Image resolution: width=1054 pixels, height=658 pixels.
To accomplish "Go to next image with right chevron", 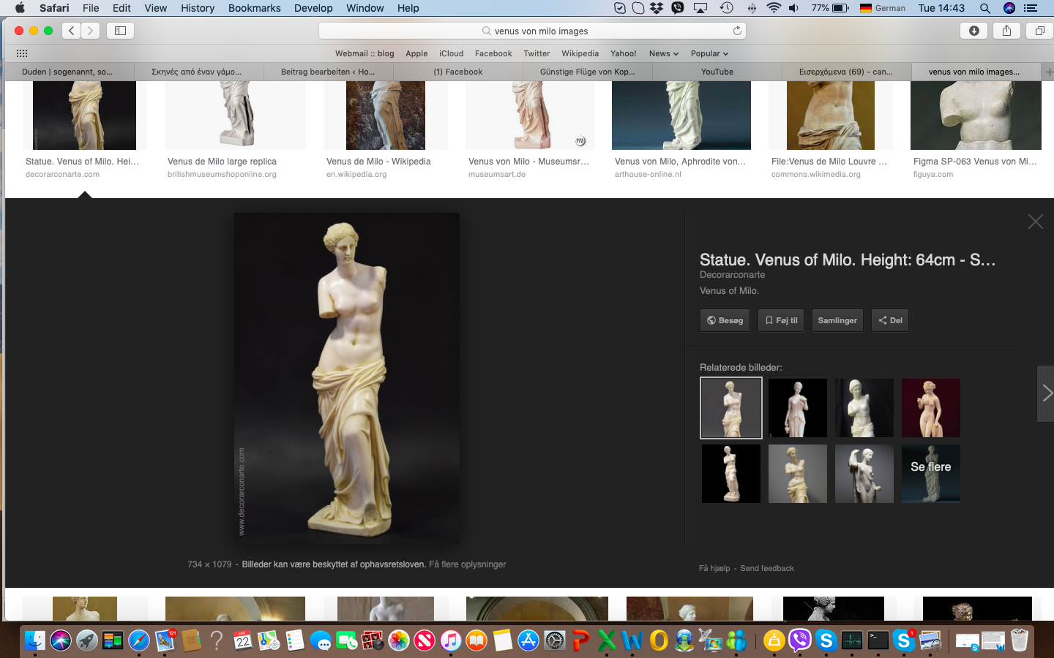I will coord(1047,393).
